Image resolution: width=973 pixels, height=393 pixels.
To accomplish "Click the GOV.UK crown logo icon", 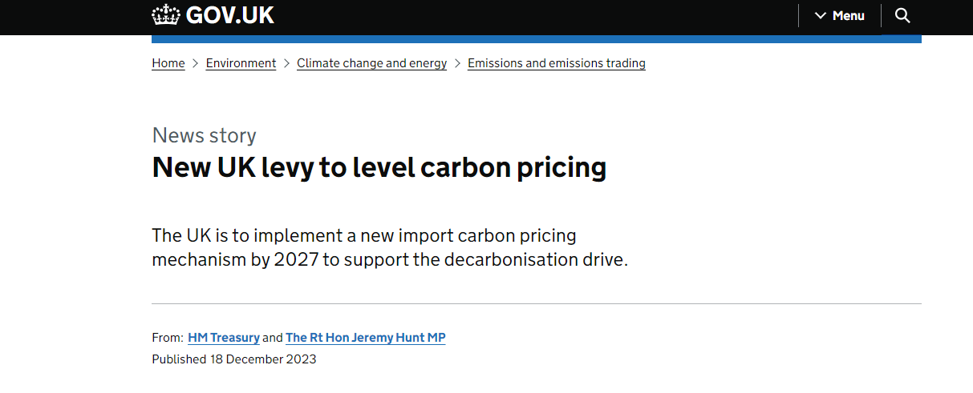I will 166,15.
